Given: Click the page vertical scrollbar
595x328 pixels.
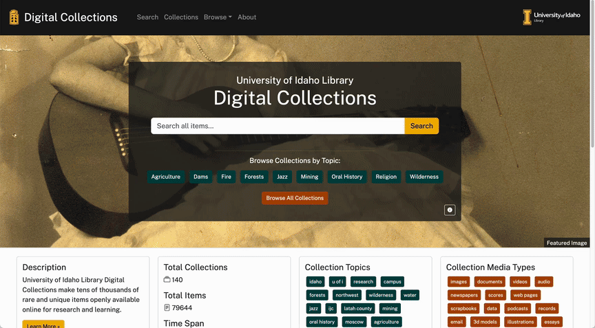Looking at the screenshot, I should pyautogui.click(x=592, y=74).
